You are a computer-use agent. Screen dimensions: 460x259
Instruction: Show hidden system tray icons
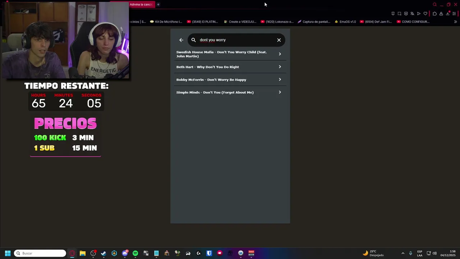[403, 253]
